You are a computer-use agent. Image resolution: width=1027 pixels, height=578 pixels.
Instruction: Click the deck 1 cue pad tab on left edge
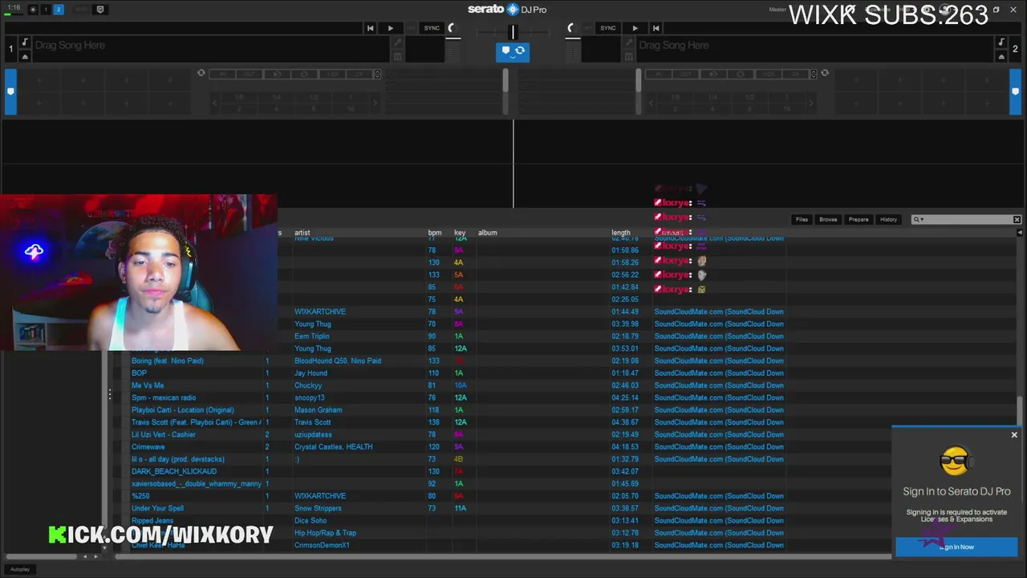(x=10, y=92)
